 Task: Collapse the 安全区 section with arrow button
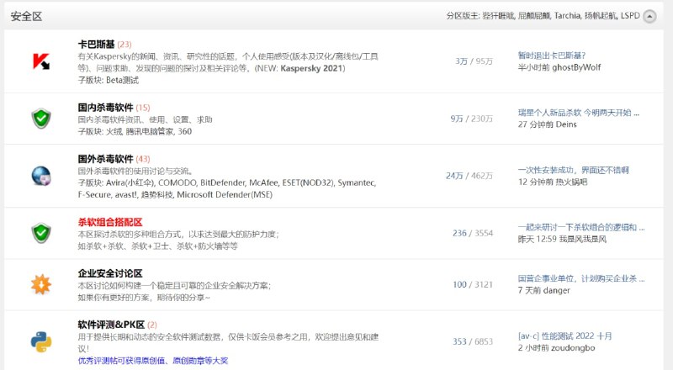point(649,16)
